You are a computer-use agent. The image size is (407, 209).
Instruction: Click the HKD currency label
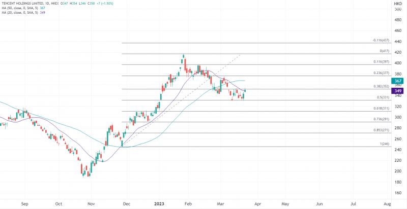pos(398,4)
